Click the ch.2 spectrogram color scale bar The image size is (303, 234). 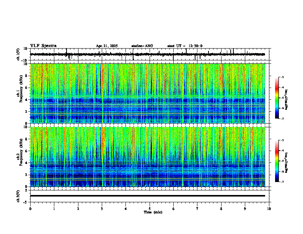[x=277, y=161]
